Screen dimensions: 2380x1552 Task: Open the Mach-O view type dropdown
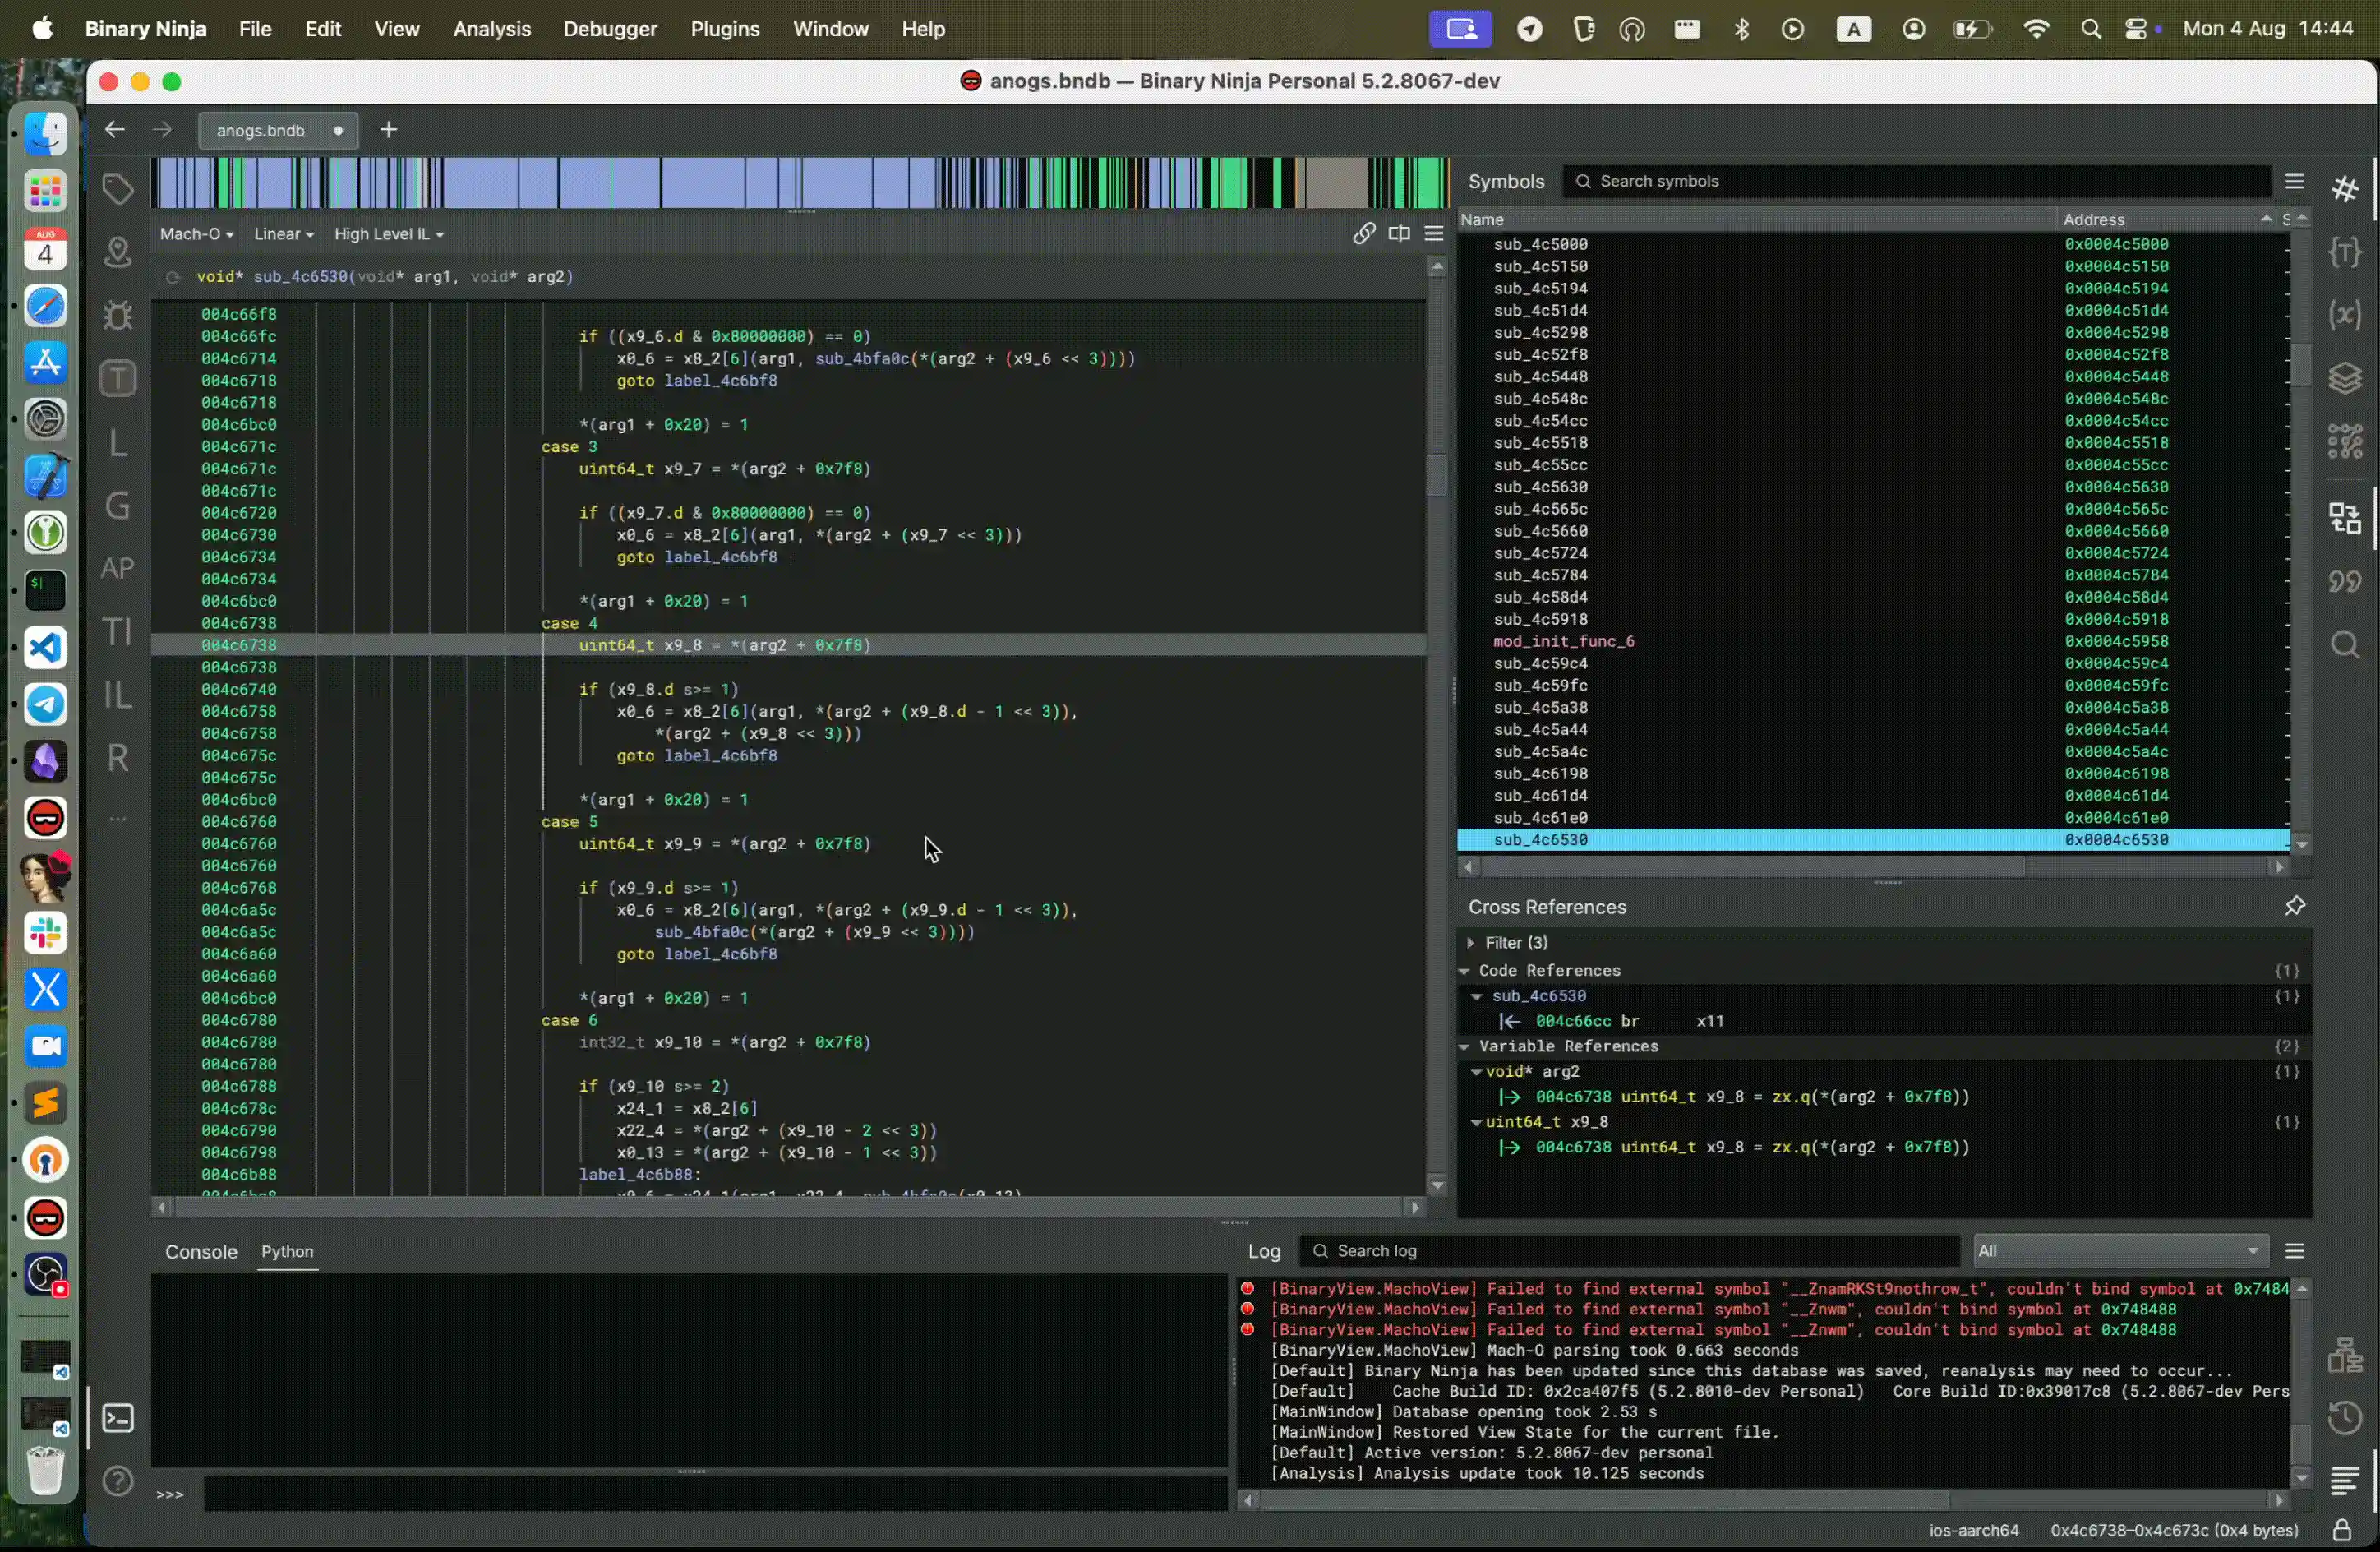point(196,234)
